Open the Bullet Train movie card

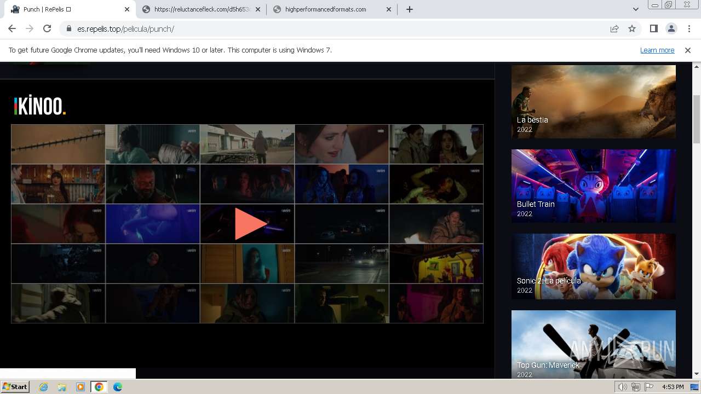point(594,186)
